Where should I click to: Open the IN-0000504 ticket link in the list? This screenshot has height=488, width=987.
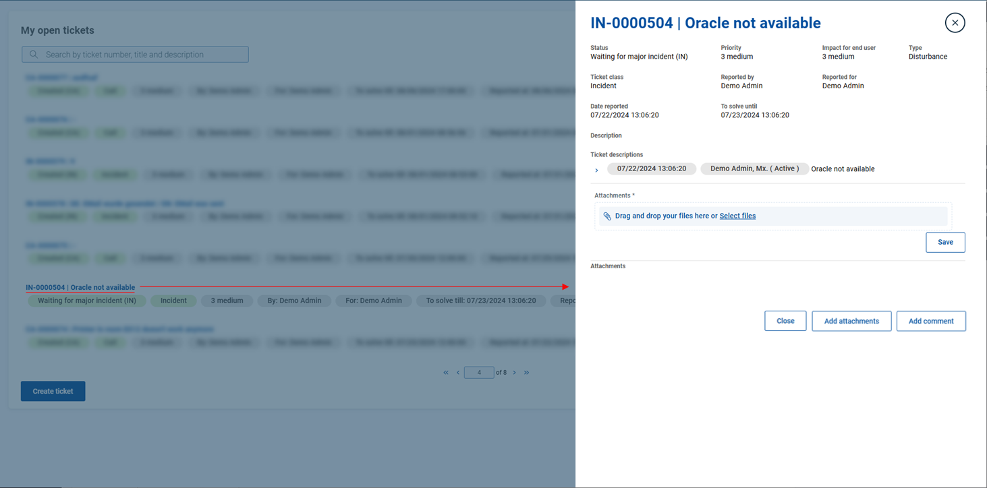coord(80,287)
